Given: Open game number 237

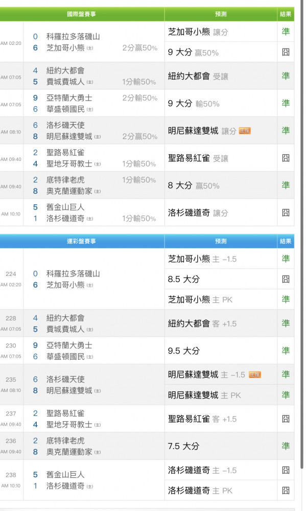Looking at the screenshot, I should (x=11, y=413).
